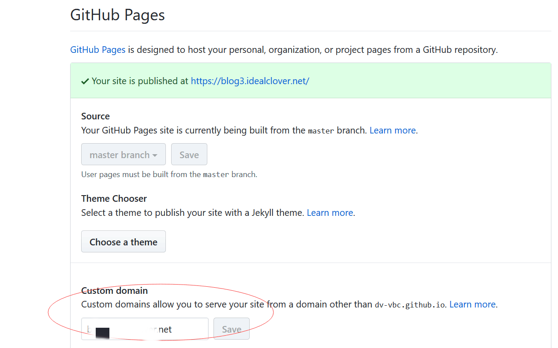Focus the custom domain text field

(145, 329)
